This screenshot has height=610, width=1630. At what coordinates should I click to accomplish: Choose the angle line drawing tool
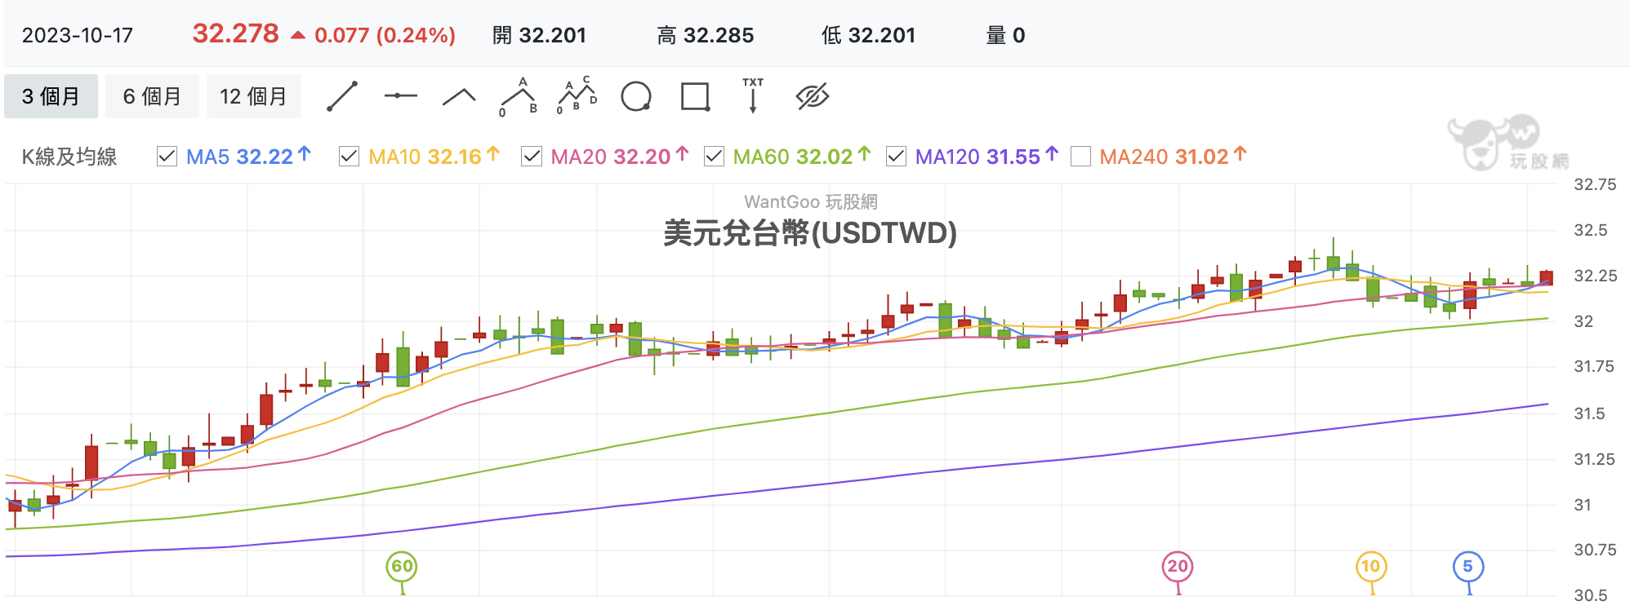click(x=459, y=97)
